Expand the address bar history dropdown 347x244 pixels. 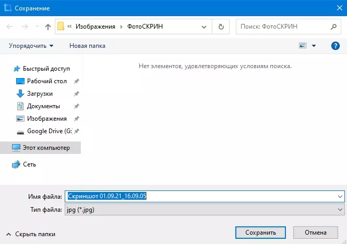(204, 27)
